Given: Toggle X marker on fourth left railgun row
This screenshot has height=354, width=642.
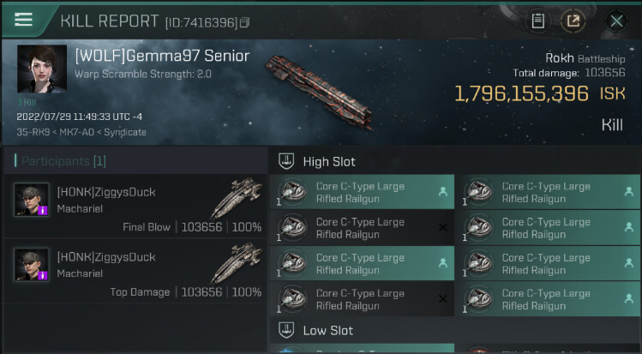Looking at the screenshot, I should pos(442,299).
